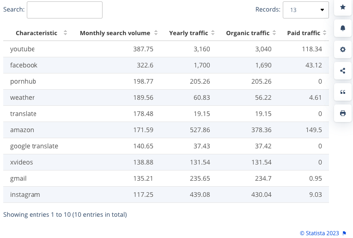The height and width of the screenshot is (238, 353).
Task: Click the 140.65 search volume cell
Action: click(143, 146)
